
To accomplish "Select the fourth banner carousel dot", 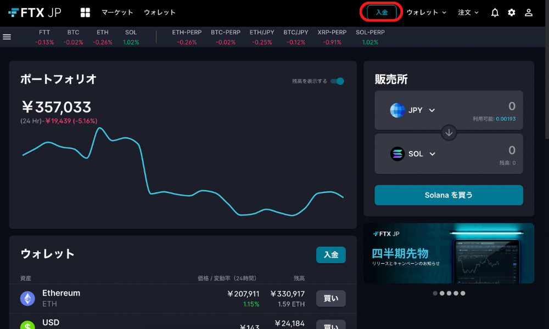I will (456, 293).
